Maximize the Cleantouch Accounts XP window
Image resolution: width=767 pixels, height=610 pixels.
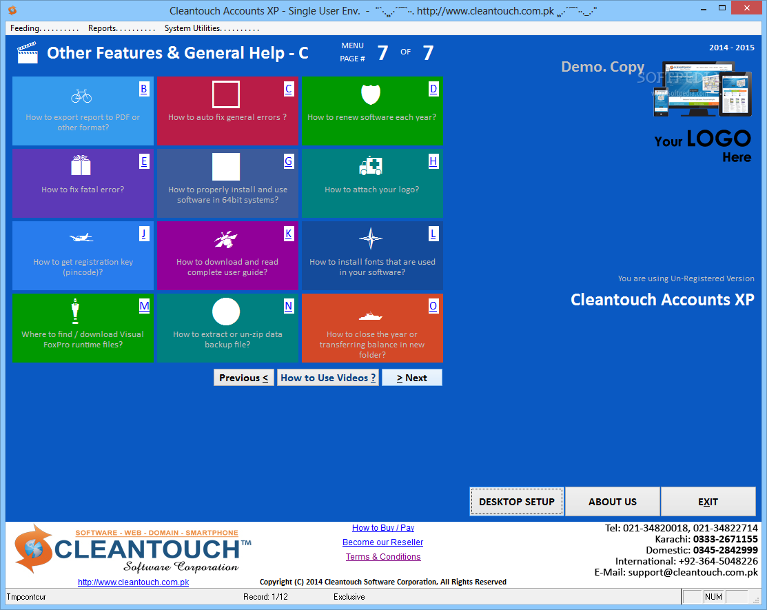(x=722, y=8)
